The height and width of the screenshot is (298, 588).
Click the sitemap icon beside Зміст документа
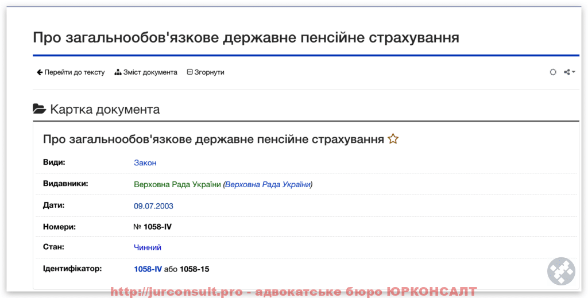(118, 72)
